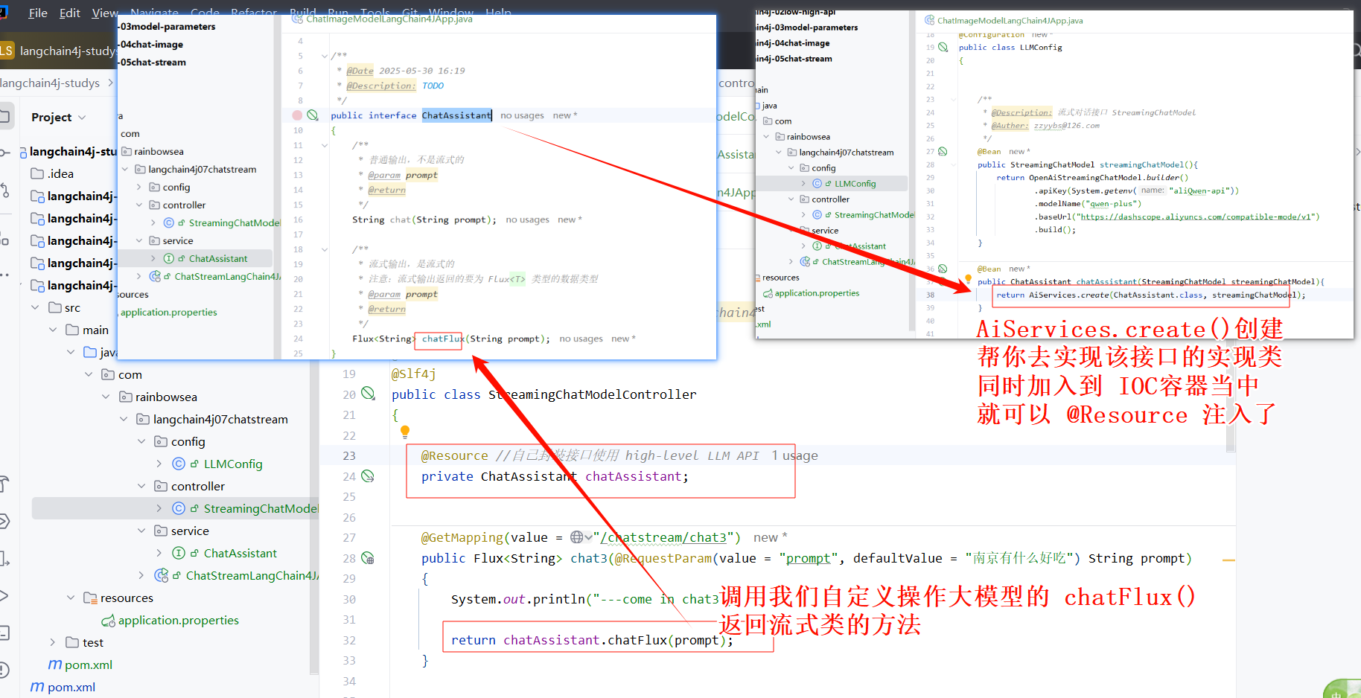Viewport: 1361px width, 698px height.
Task: Click the web endpoint gutter icon on line 28
Action: click(x=368, y=557)
